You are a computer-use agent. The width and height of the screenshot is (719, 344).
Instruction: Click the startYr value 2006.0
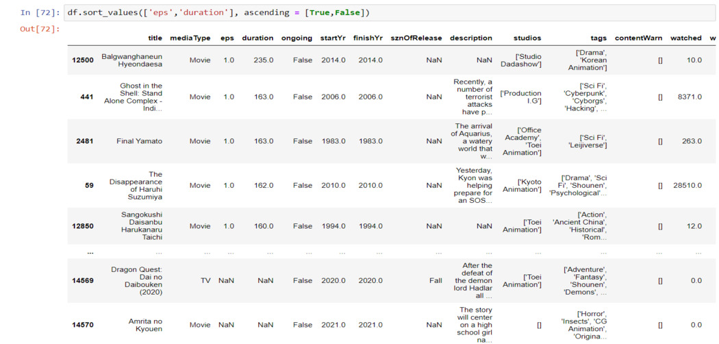[x=333, y=97]
